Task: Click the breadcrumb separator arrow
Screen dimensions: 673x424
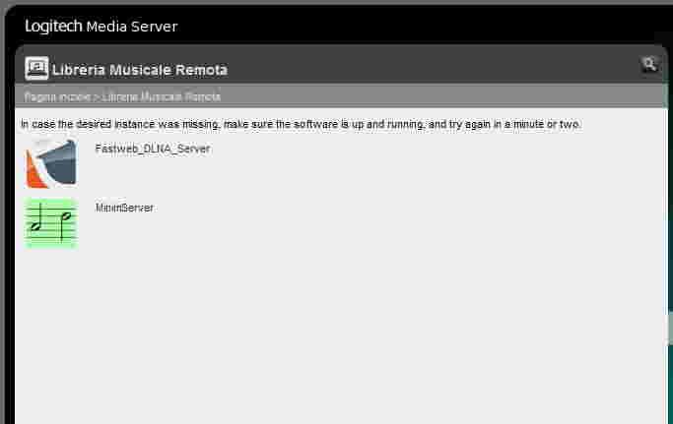Action: click(97, 97)
